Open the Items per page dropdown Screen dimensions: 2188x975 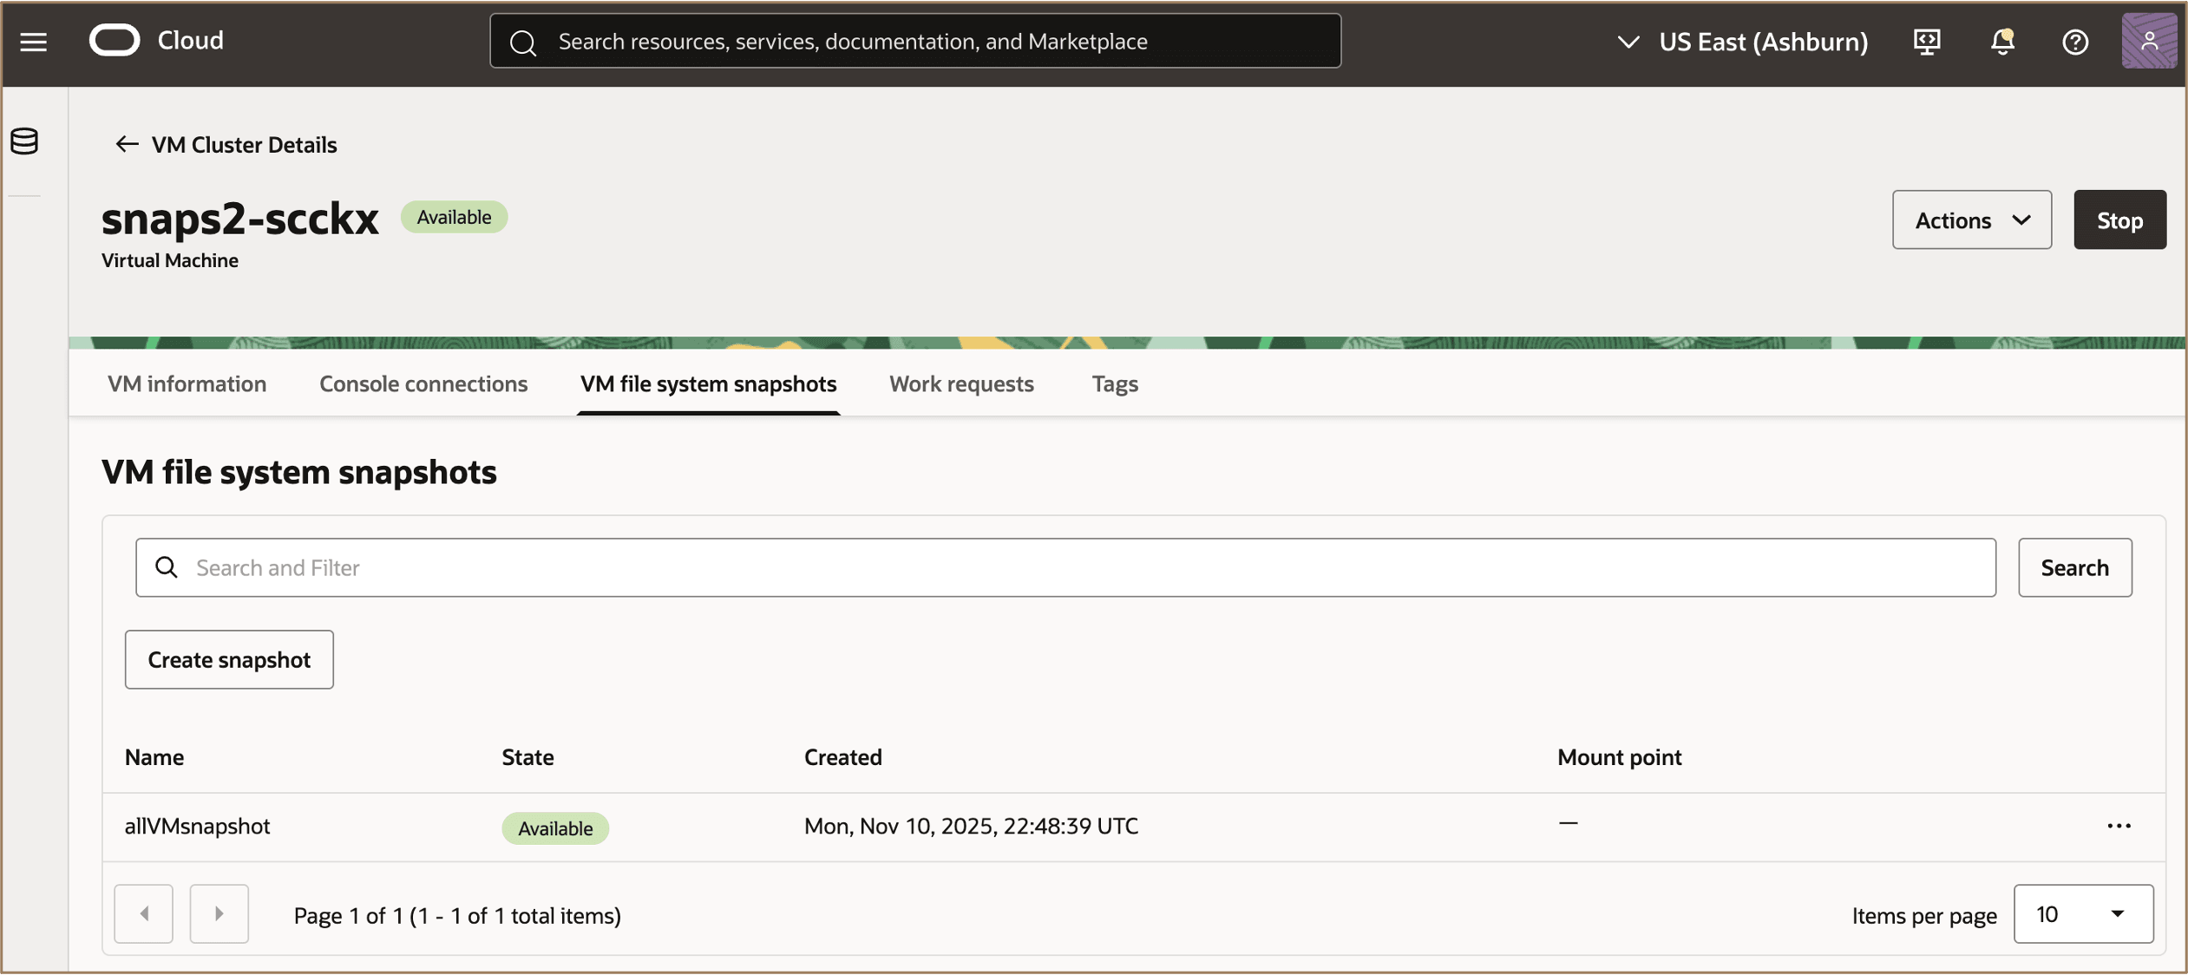pos(2083,913)
